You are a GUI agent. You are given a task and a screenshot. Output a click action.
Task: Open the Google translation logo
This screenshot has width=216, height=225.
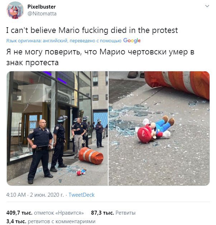click(132, 40)
